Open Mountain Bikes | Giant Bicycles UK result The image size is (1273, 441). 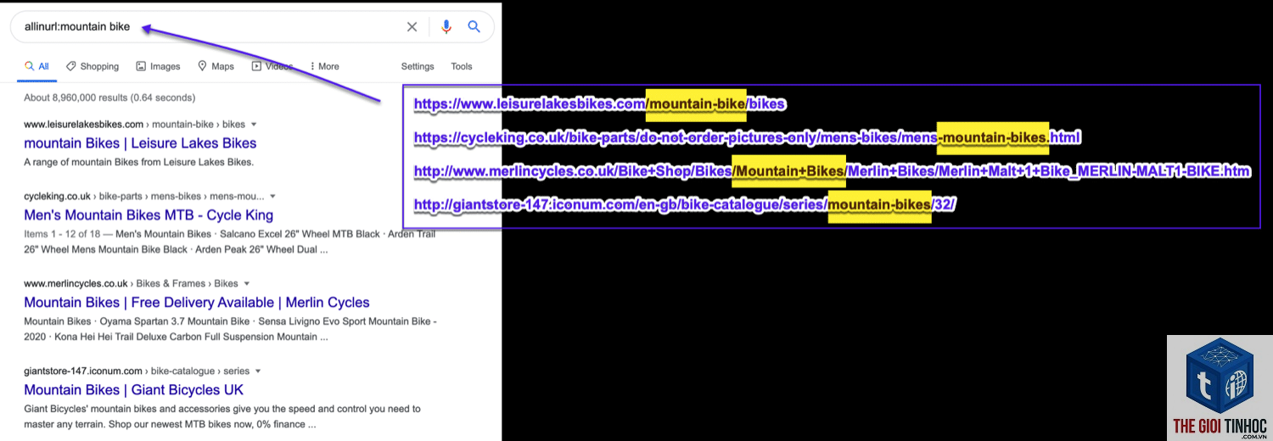[133, 390]
